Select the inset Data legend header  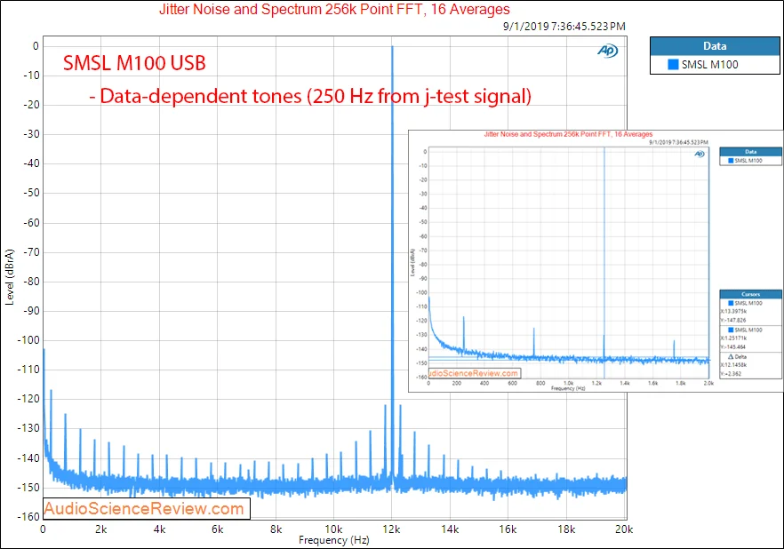pos(750,151)
